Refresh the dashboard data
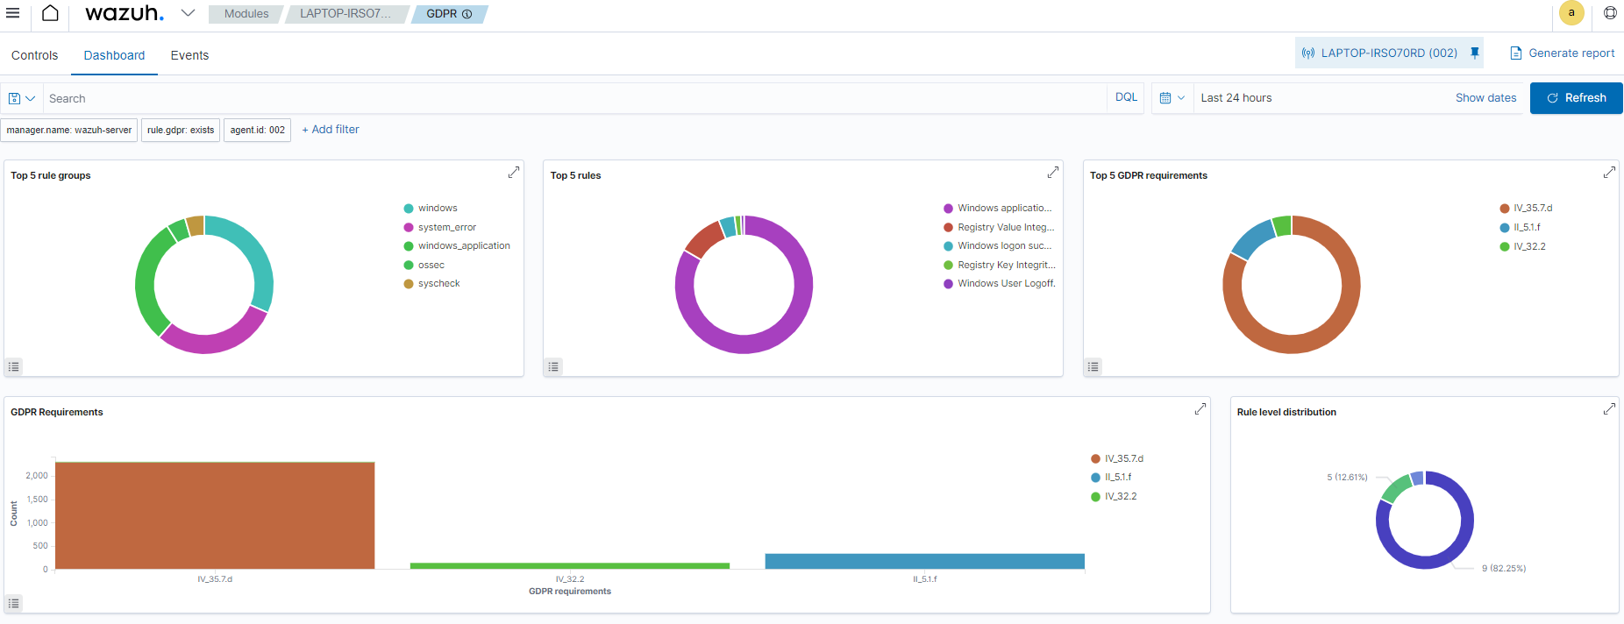1624x624 pixels. click(1576, 98)
